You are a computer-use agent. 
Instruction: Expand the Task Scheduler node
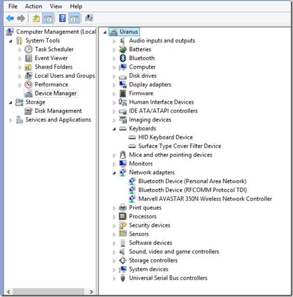[x=20, y=50]
